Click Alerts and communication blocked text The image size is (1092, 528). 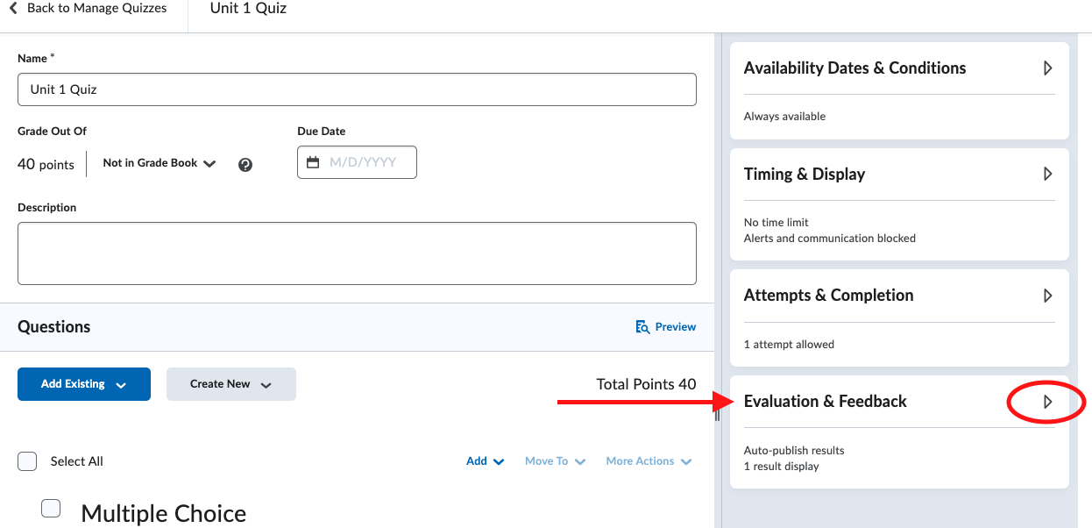click(829, 239)
